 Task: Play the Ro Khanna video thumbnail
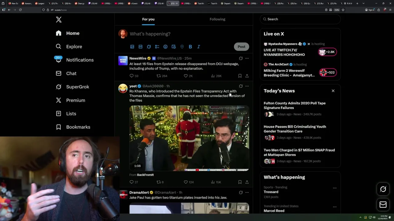pos(189,138)
